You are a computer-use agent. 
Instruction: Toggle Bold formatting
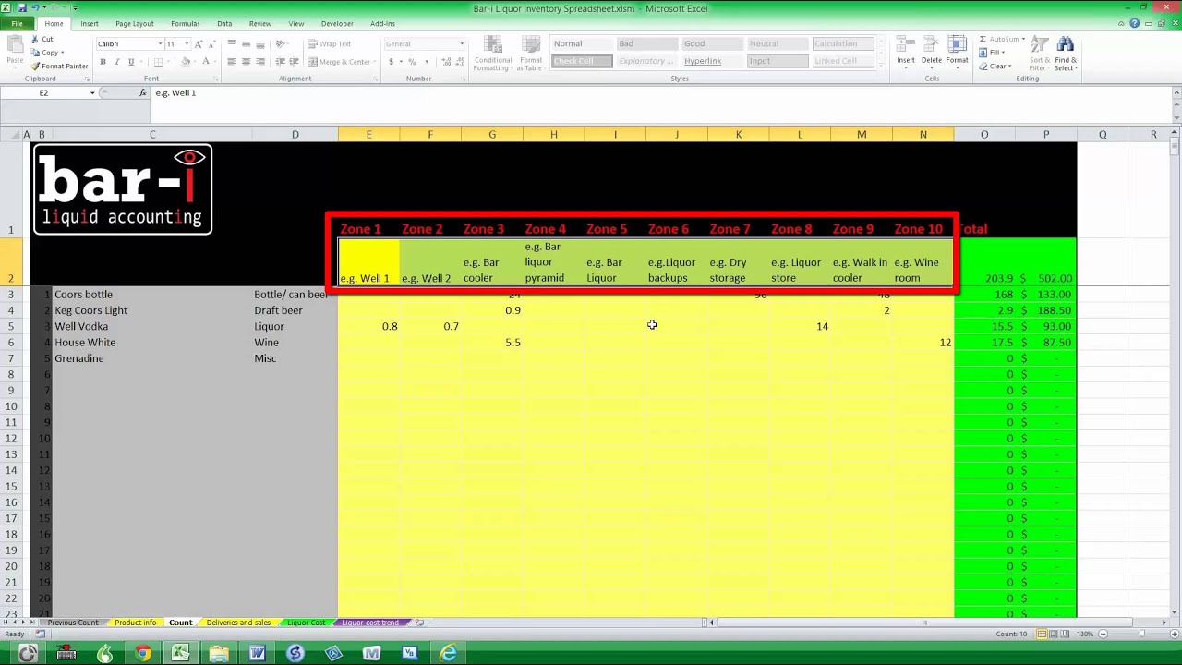[103, 62]
